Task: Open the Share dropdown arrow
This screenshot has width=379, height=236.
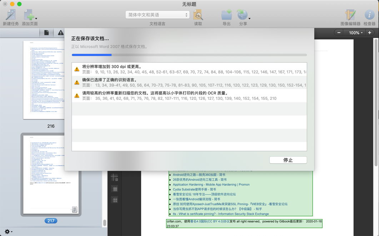Action: coord(249,18)
